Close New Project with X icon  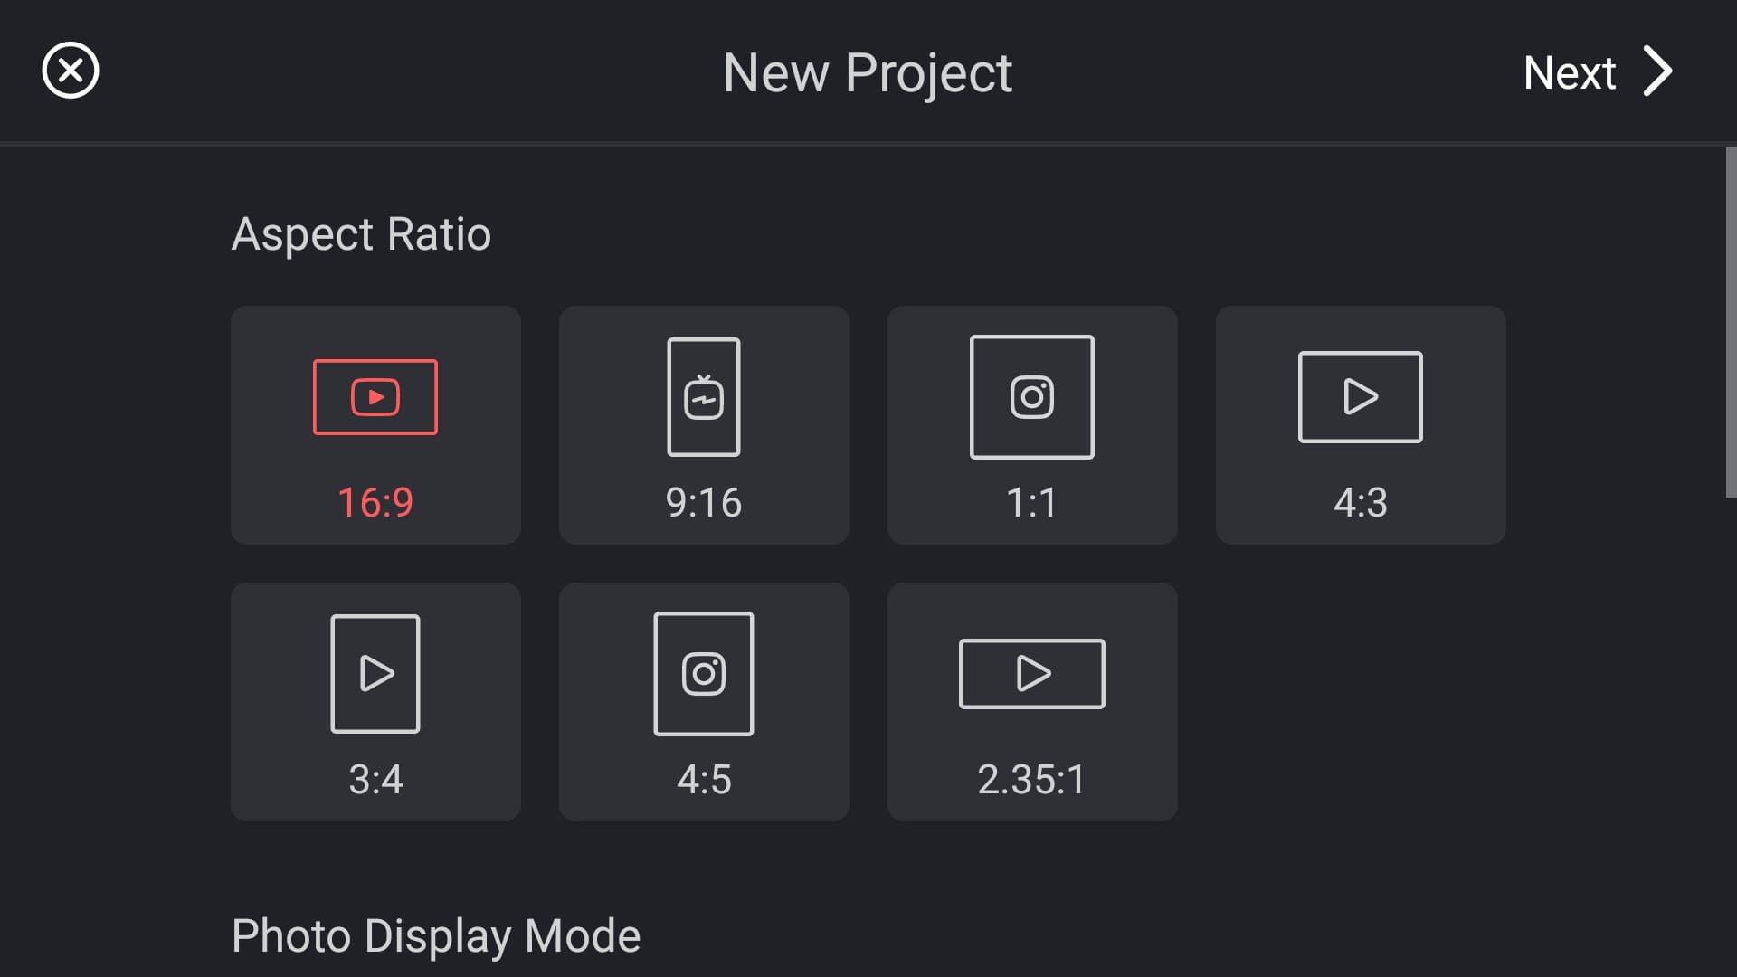click(x=71, y=71)
